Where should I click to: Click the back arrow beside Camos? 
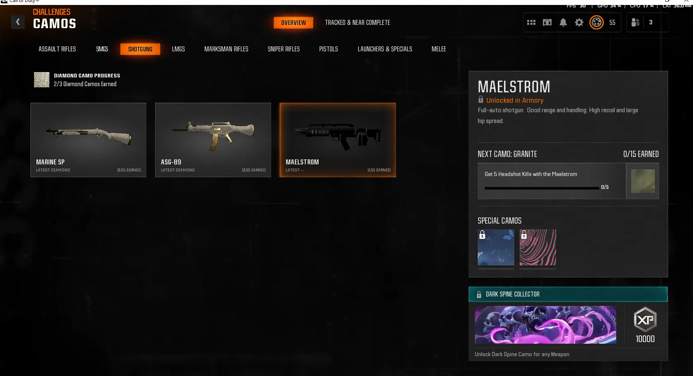point(18,22)
